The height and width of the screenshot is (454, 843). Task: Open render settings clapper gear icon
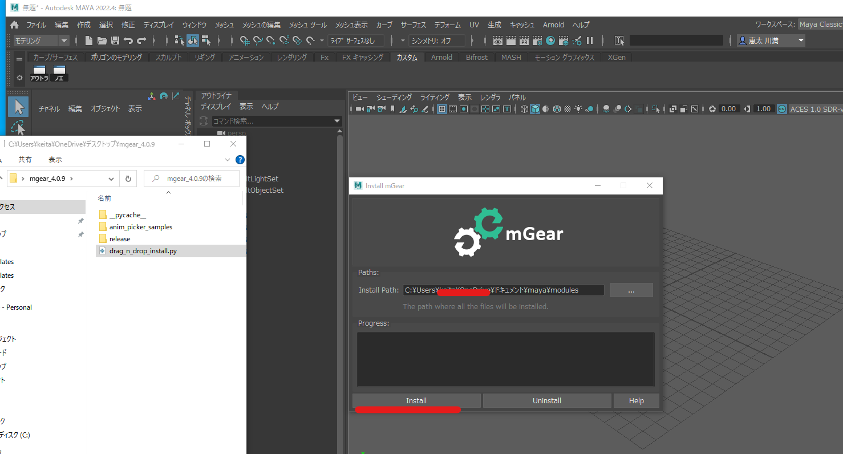pyautogui.click(x=537, y=40)
